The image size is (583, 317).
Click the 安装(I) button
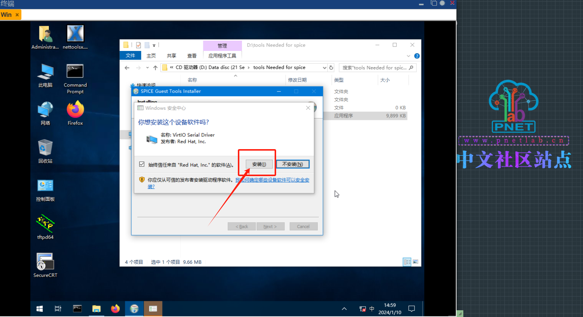tap(259, 164)
